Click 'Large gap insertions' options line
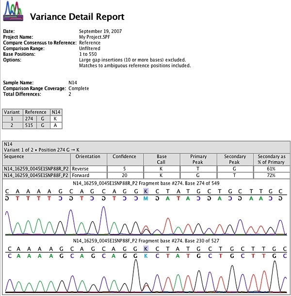291x296 pixels. (132, 60)
